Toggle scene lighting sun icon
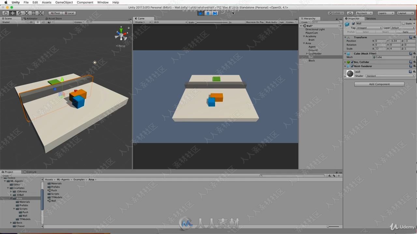 [x=38, y=22]
